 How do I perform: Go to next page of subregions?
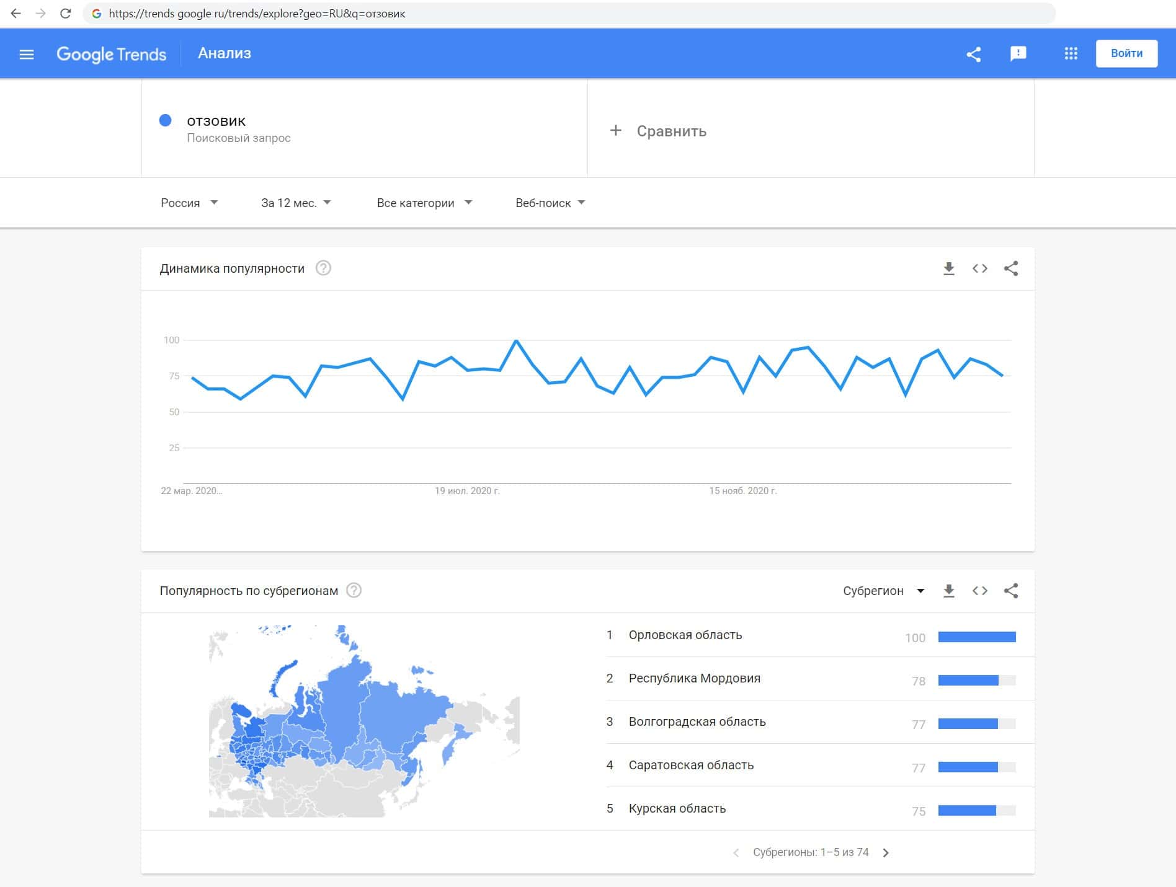(886, 853)
